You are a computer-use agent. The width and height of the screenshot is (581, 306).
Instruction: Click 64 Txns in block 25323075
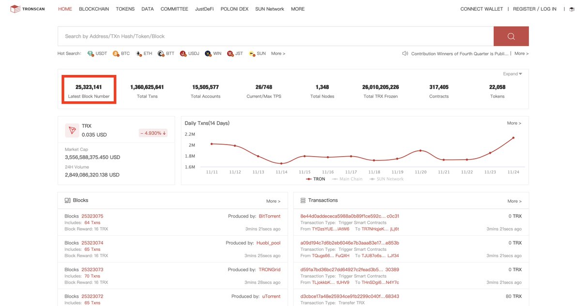(x=92, y=222)
